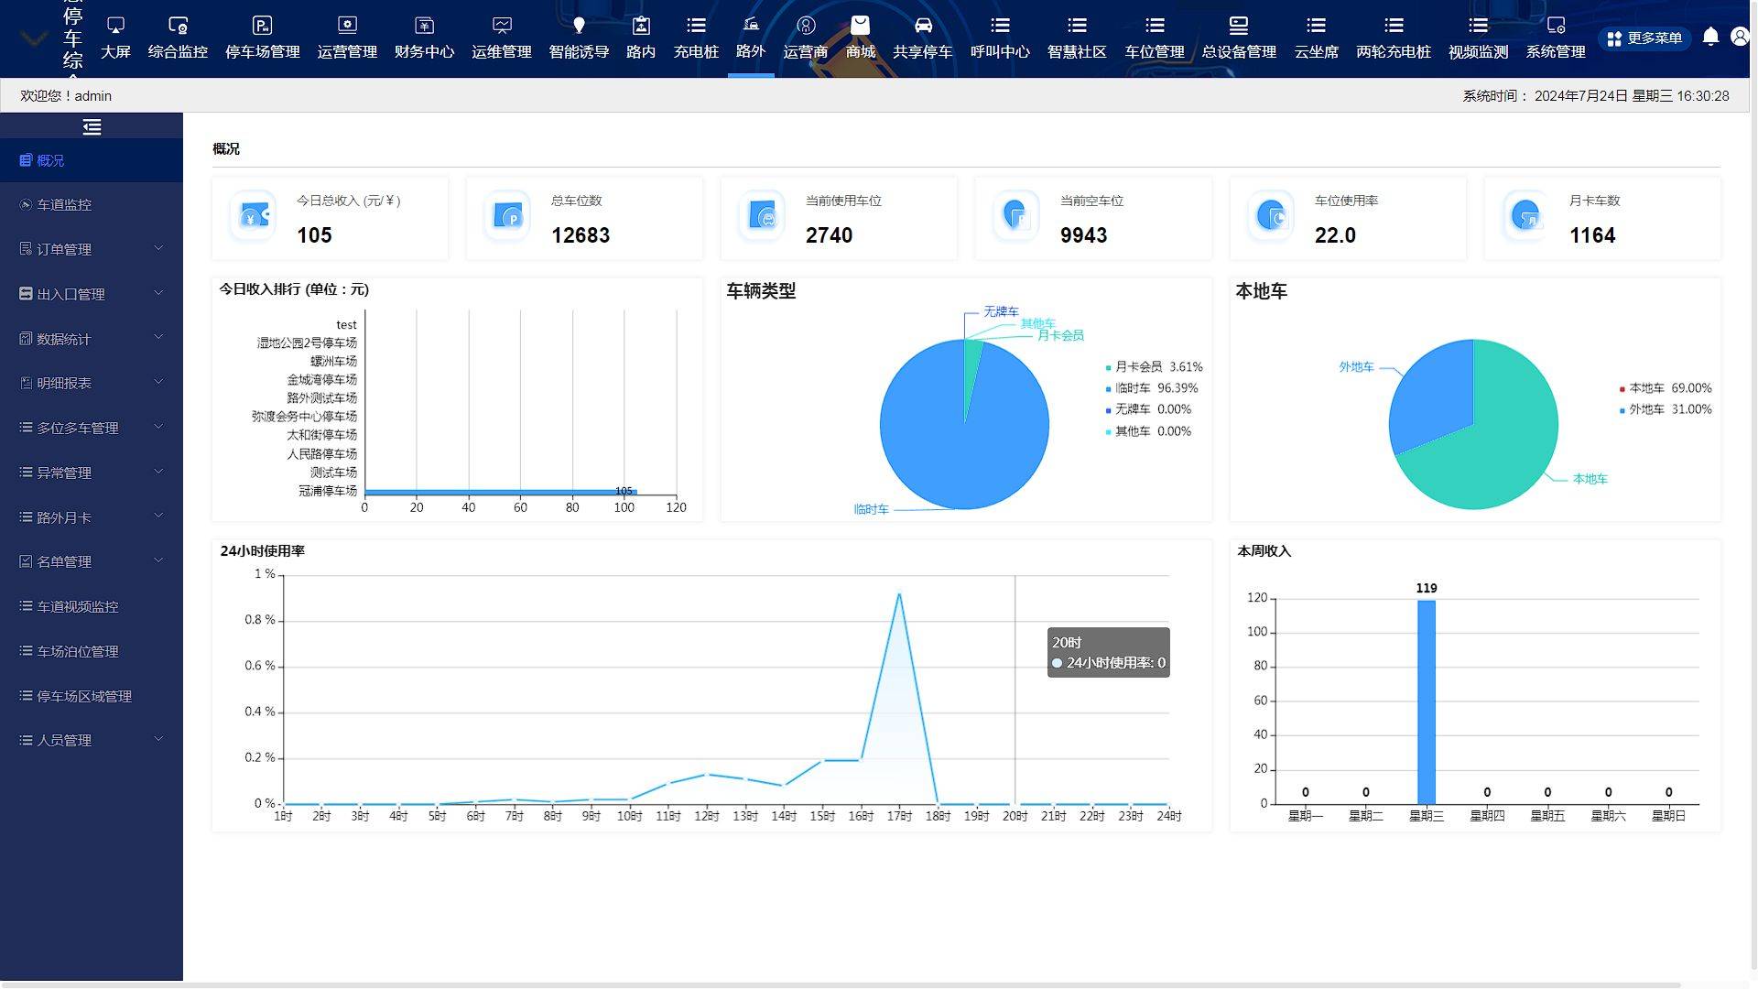Open 财务中心 finance icon
Screen dimensions: 1758x989
point(424,26)
